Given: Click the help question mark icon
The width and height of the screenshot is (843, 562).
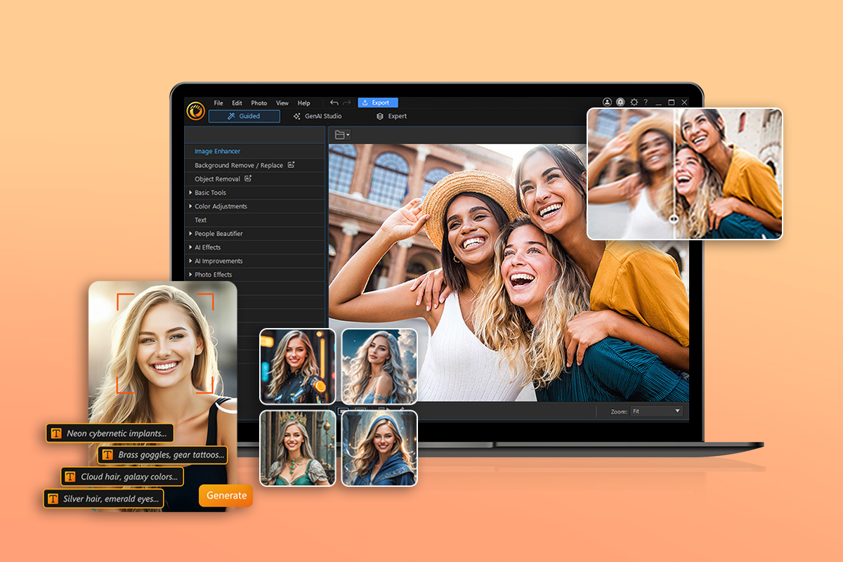Looking at the screenshot, I should [x=646, y=102].
